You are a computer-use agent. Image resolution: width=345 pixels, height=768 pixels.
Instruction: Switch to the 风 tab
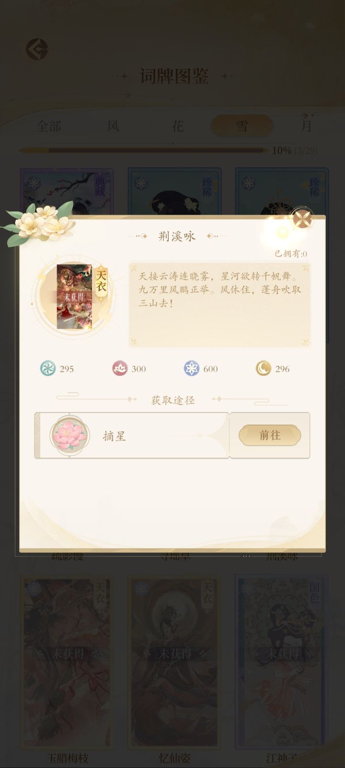(x=113, y=126)
